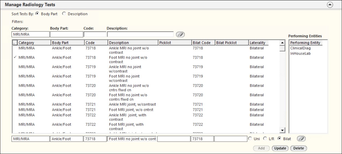Click the edit row Category field MRI/MRA

tap(31, 139)
